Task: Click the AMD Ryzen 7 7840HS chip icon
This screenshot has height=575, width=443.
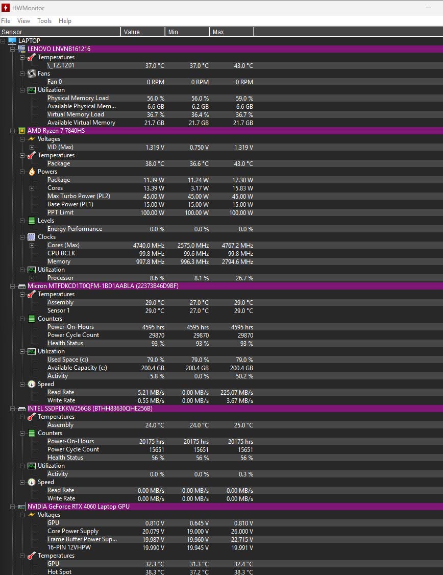Action: [21, 131]
